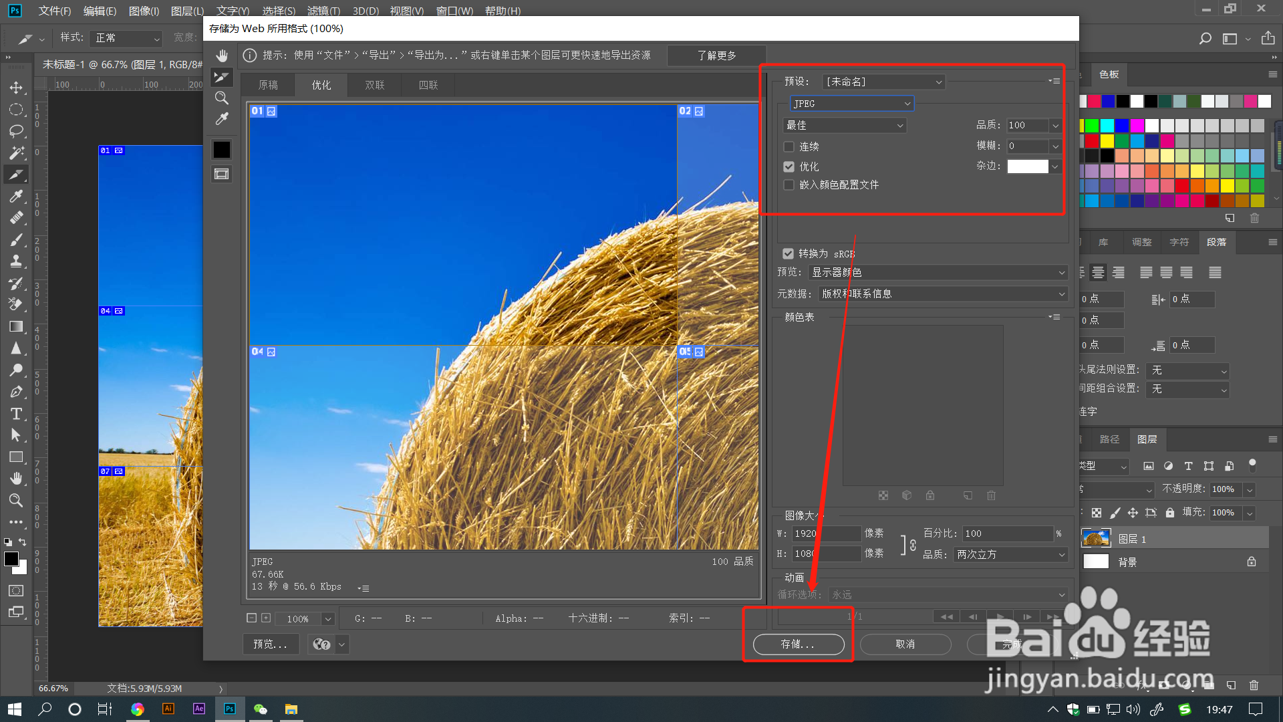Expand the 品质 100 slider arrow
Screen dimensions: 1283x722
[x=1055, y=126]
